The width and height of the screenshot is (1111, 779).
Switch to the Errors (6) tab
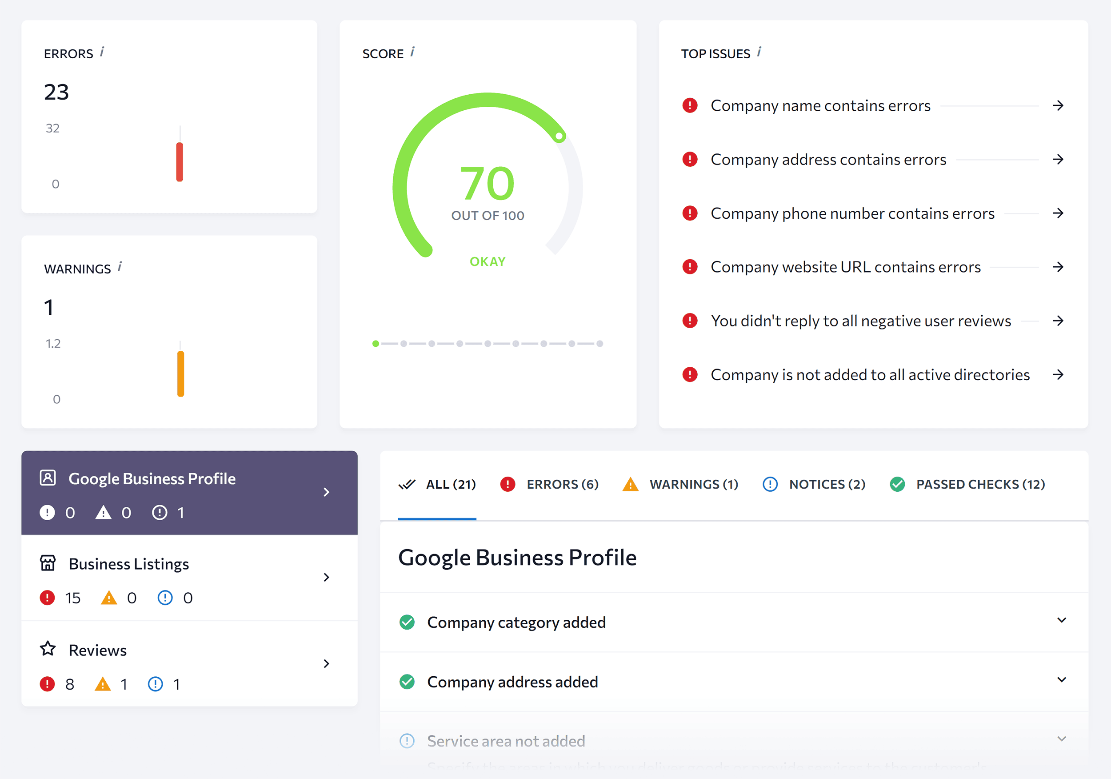(x=562, y=484)
